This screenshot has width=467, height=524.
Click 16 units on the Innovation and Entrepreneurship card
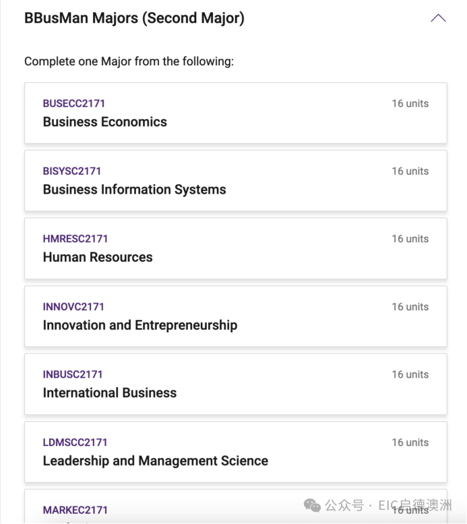410,307
